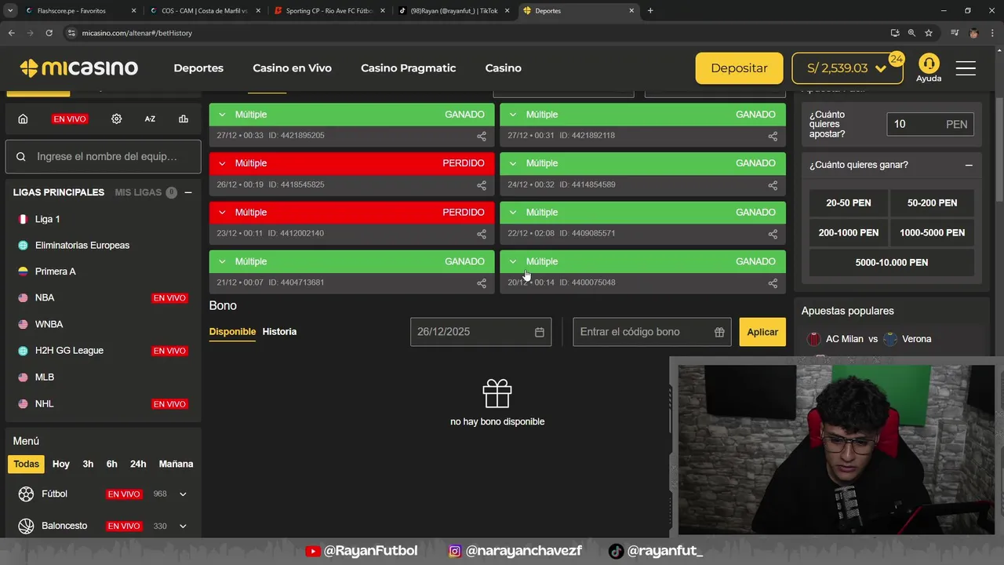The width and height of the screenshot is (1004, 565).
Task: Click gift icon in bonus code field
Action: coord(719,332)
